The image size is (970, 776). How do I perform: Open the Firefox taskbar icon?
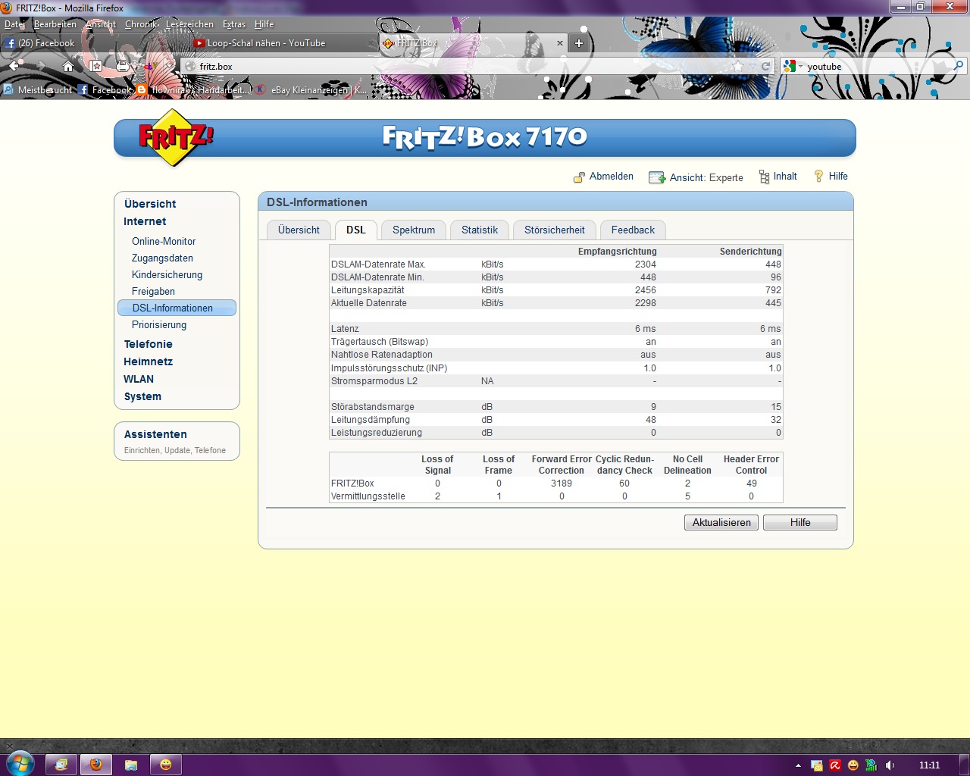(95, 765)
